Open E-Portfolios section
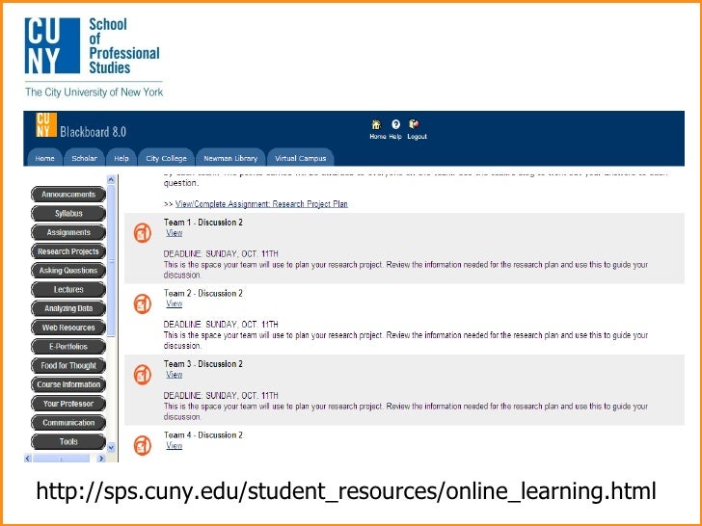The width and height of the screenshot is (702, 526). point(68,347)
